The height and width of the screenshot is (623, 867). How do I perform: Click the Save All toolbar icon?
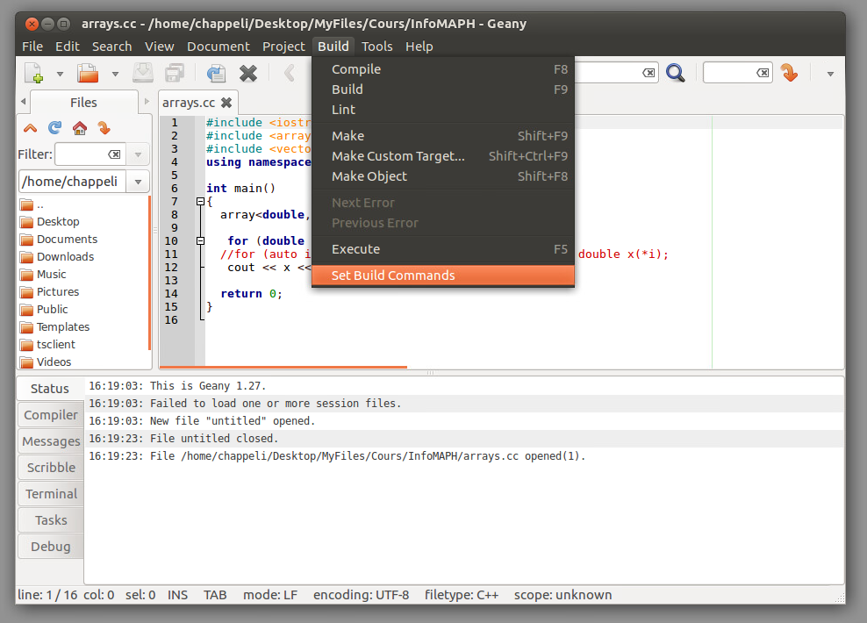[x=175, y=73]
